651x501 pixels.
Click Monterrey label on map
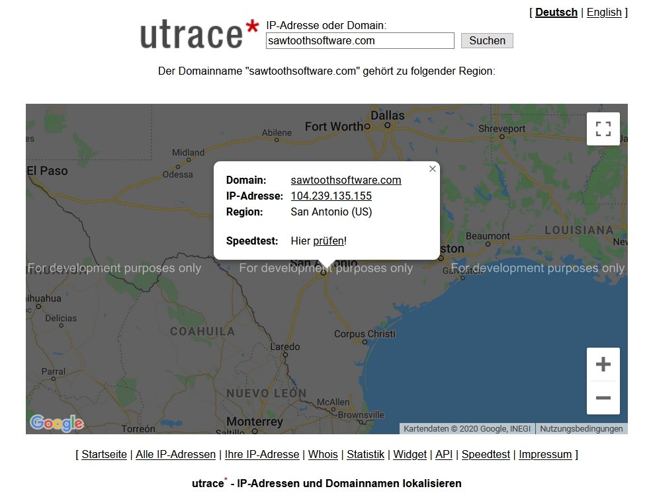click(x=255, y=422)
